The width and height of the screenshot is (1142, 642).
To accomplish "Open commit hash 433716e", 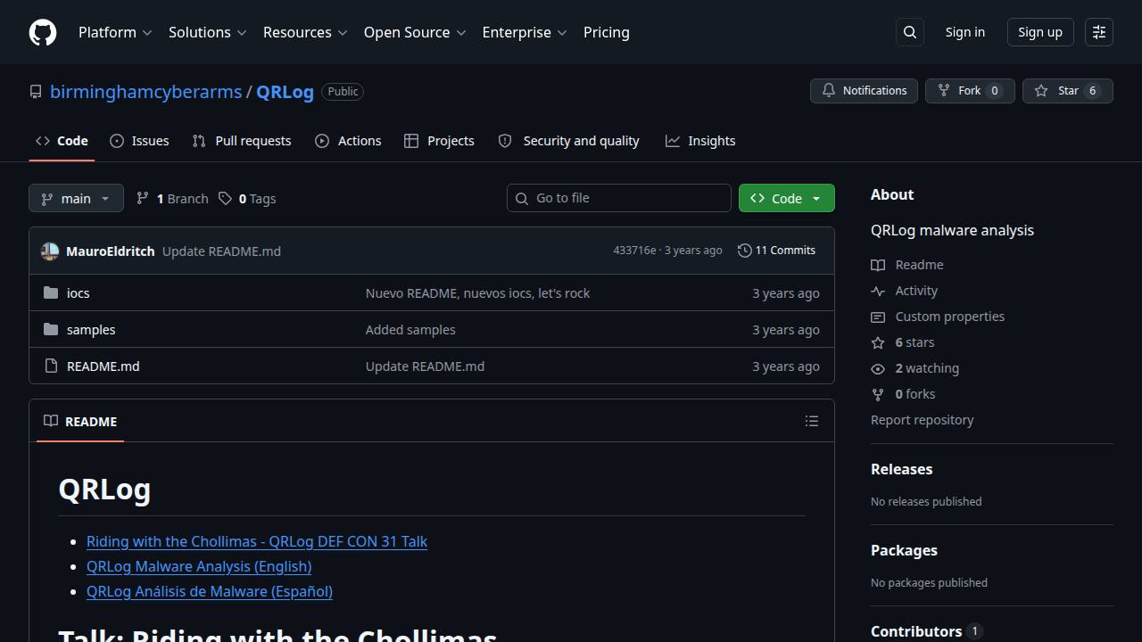I will click(x=634, y=251).
